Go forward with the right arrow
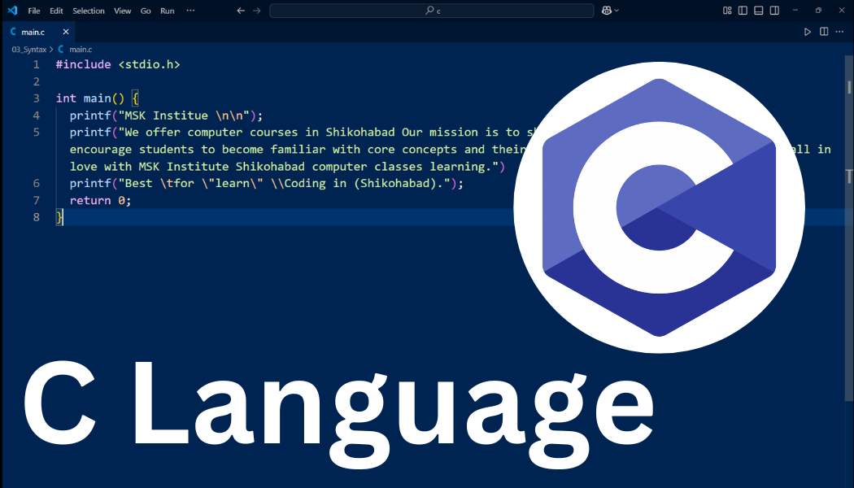Screen dimensions: 854x488 (x=256, y=11)
